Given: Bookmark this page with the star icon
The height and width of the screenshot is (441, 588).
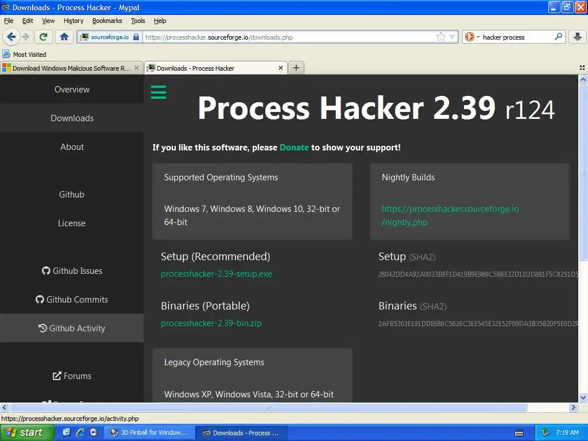Looking at the screenshot, I should coord(440,37).
